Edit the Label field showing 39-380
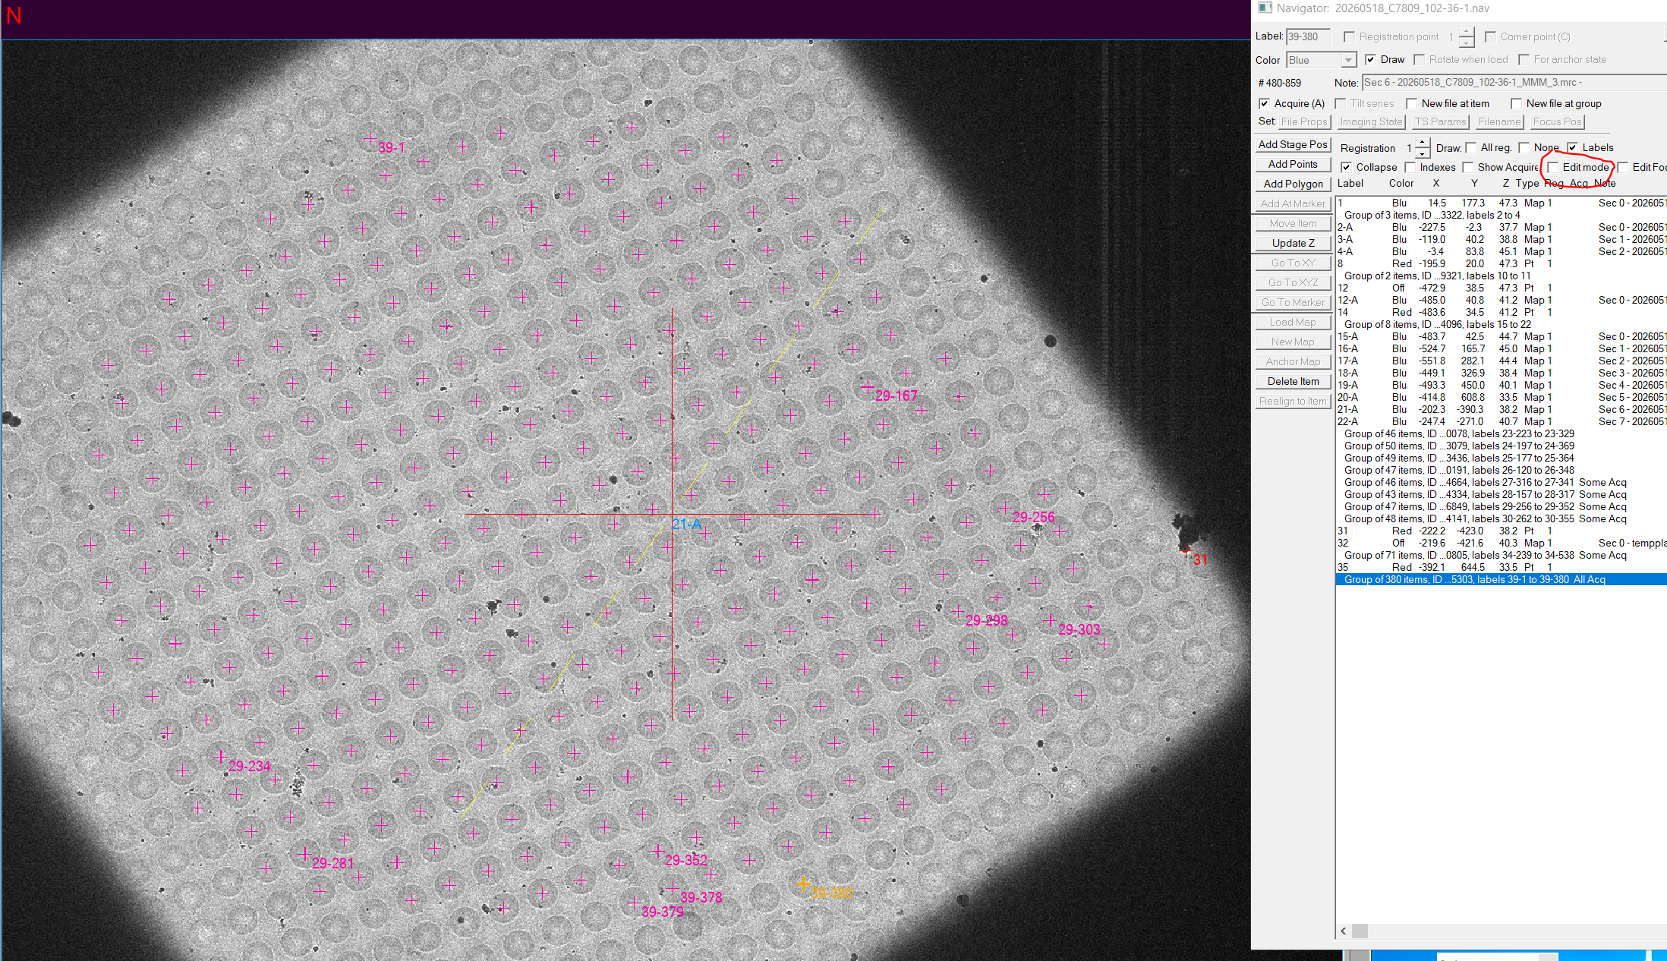 (x=1308, y=36)
